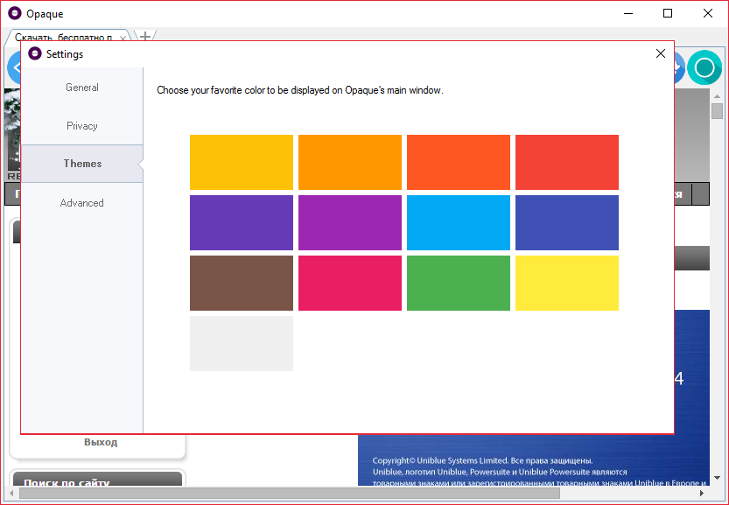This screenshot has width=729, height=505.
Task: Click the vertical scrollbar up arrow
Action: (x=717, y=95)
